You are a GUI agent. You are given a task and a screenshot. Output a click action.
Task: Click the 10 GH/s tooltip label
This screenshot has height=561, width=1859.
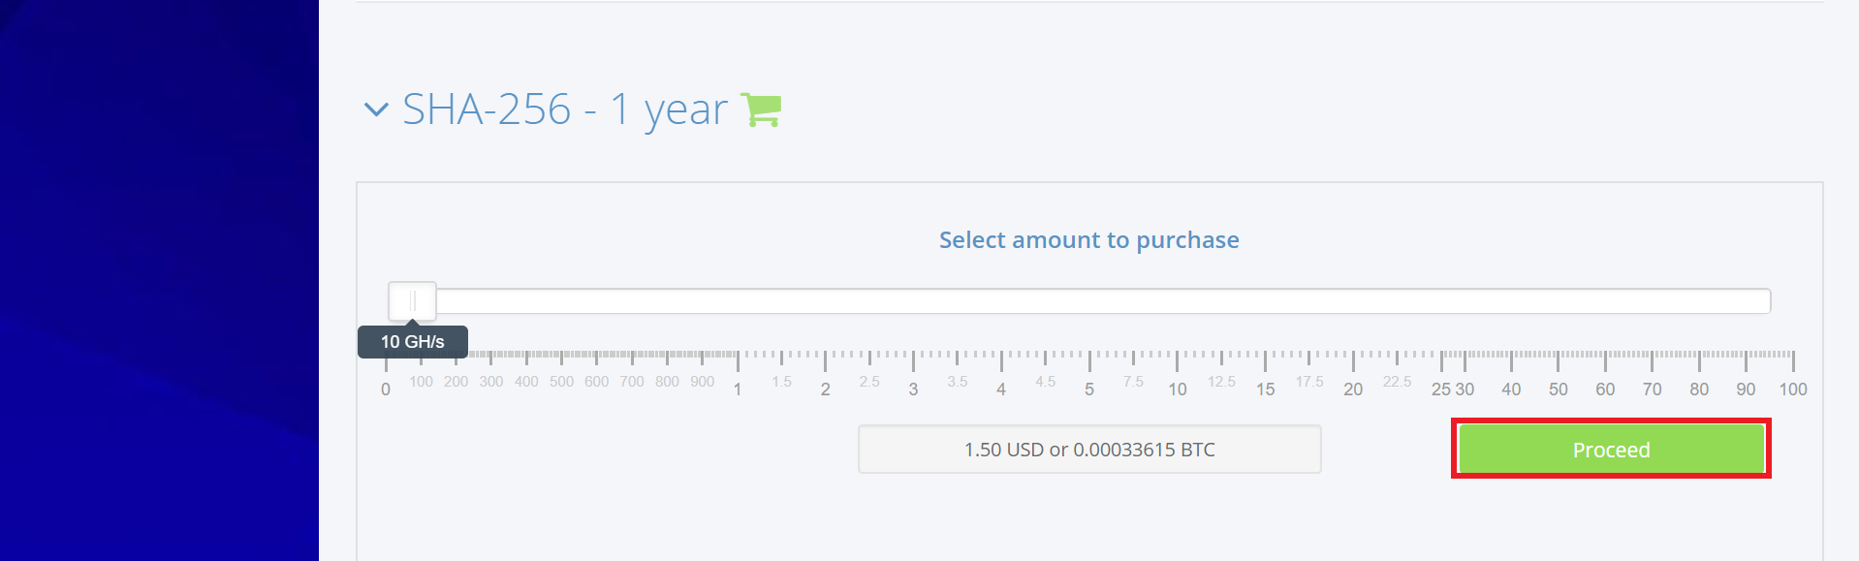pyautogui.click(x=413, y=342)
